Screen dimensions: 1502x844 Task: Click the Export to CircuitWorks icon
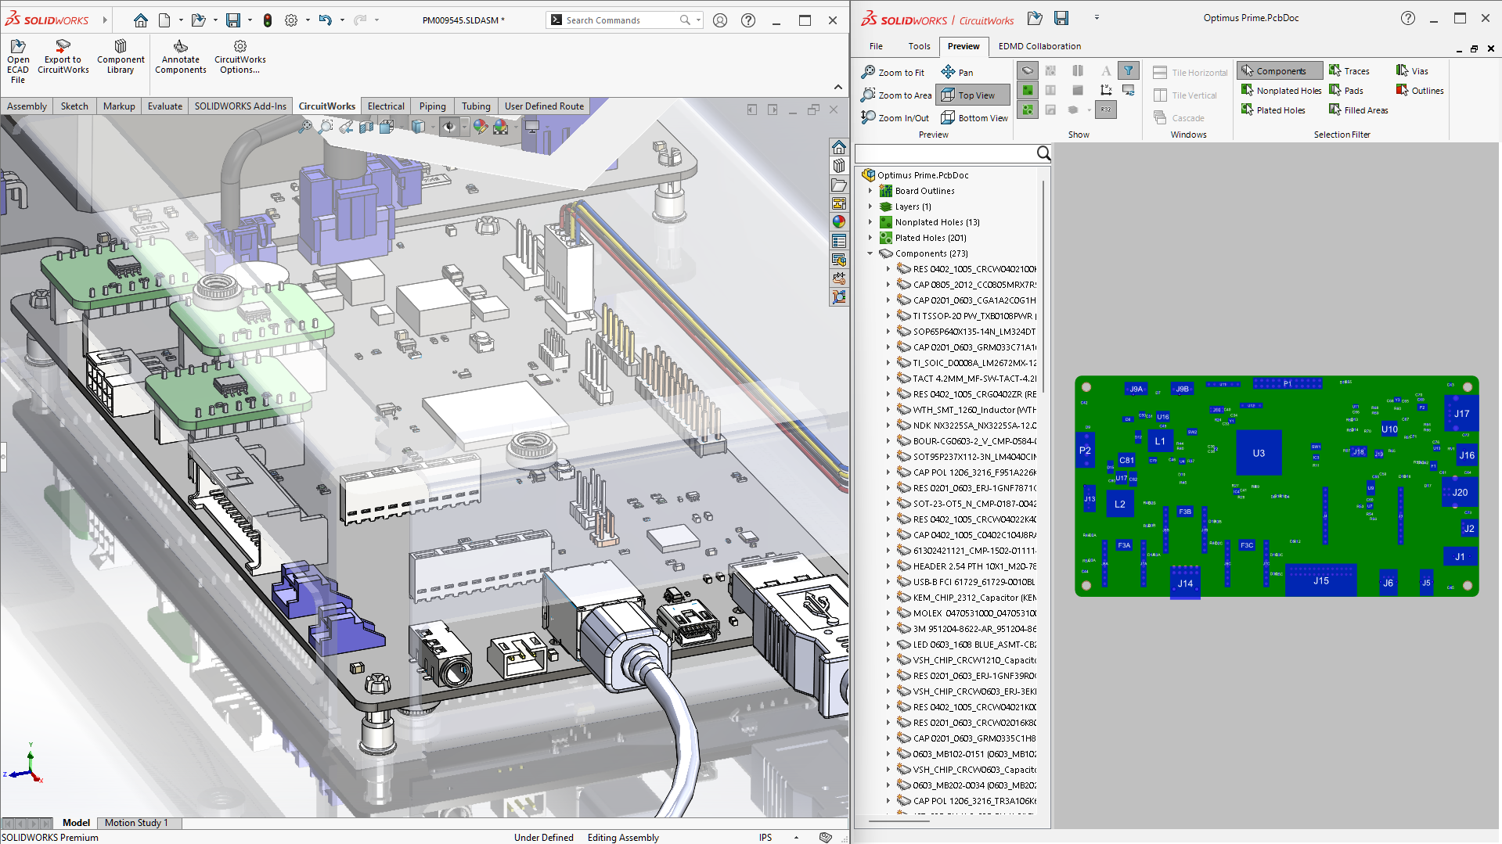63,55
